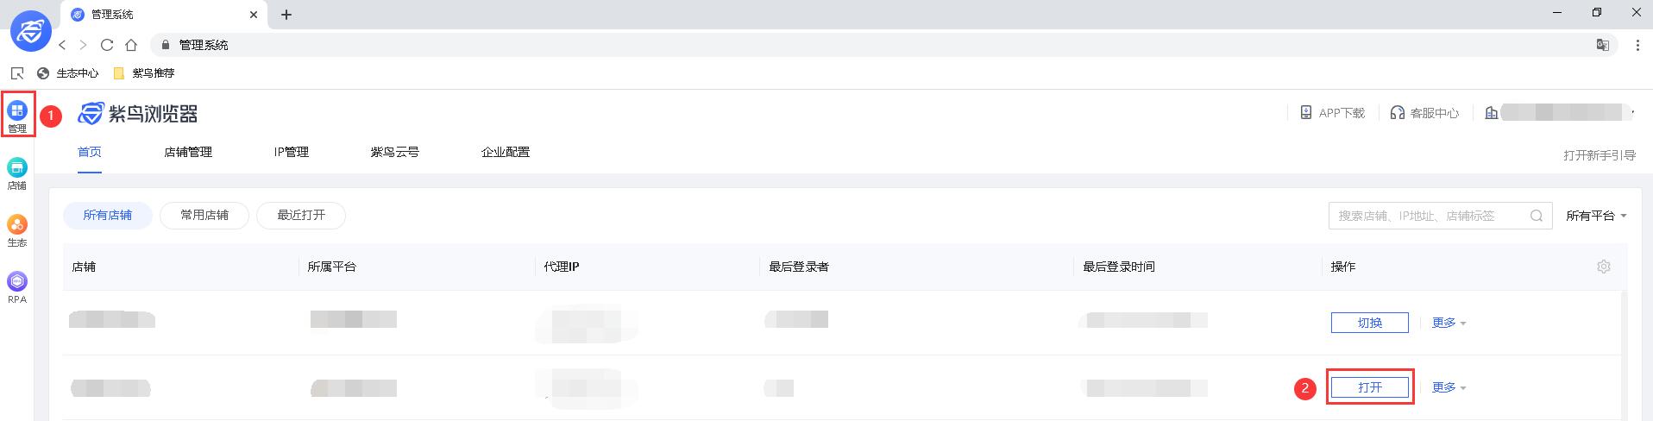Go to the IP管理 tab
The width and height of the screenshot is (1653, 421).
pos(291,152)
